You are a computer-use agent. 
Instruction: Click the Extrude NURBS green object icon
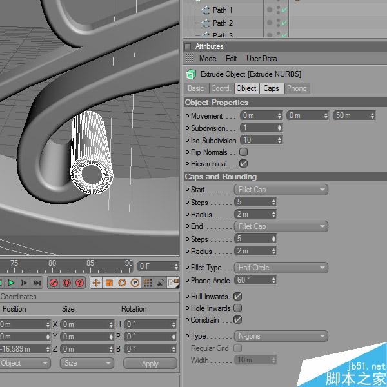[x=191, y=74]
